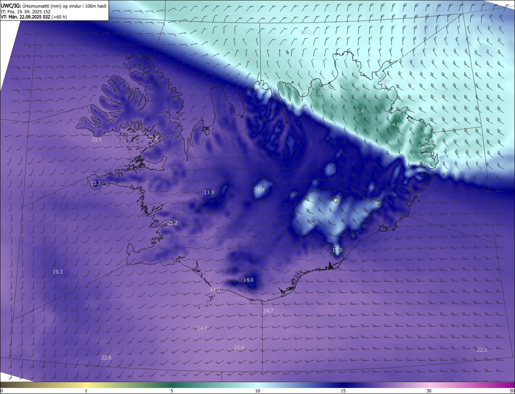Click the 'VT: Mán. 22.09.2025 03Z' line
515x394 pixels.
point(25,17)
